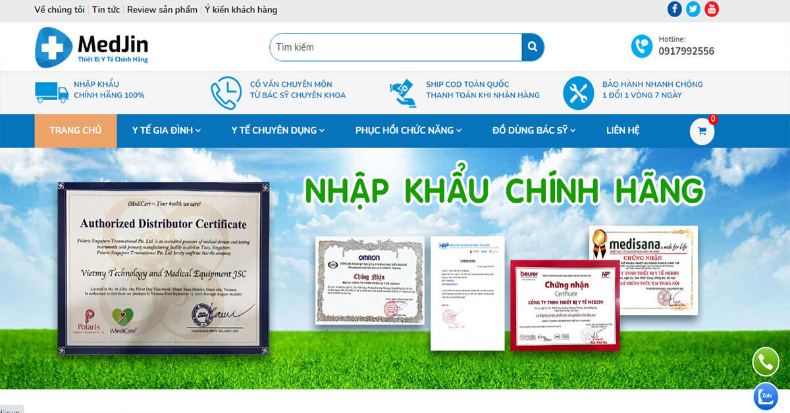
Task: Click the green floating call button
Action: pos(766,362)
